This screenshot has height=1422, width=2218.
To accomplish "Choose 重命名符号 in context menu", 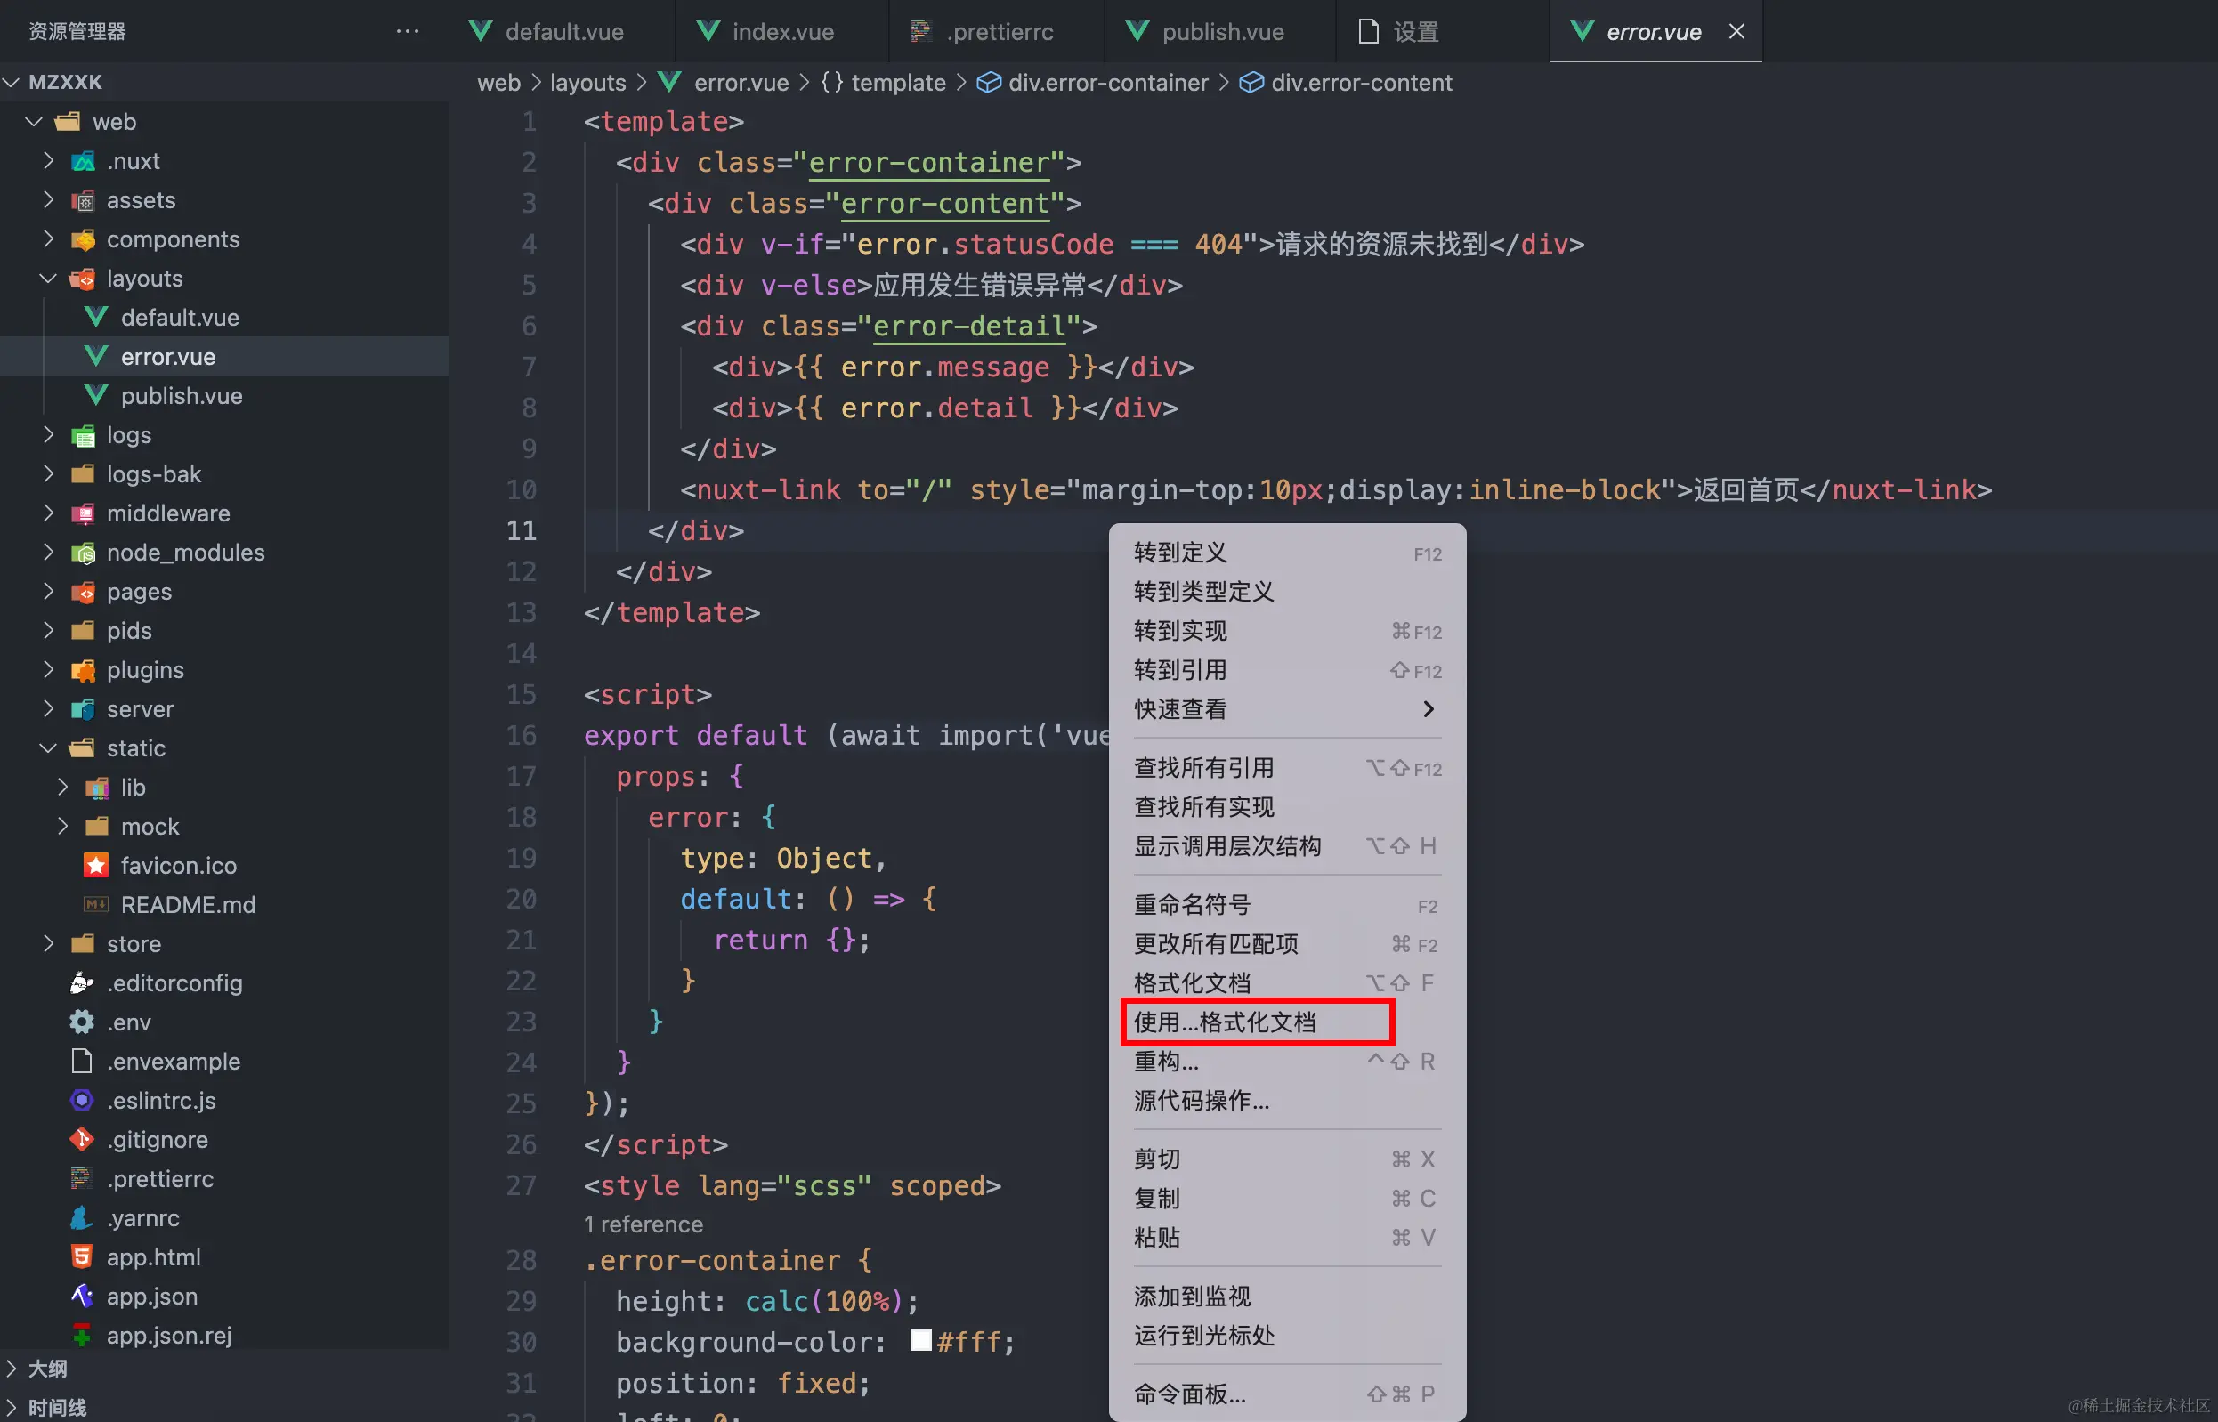I will (x=1287, y=905).
